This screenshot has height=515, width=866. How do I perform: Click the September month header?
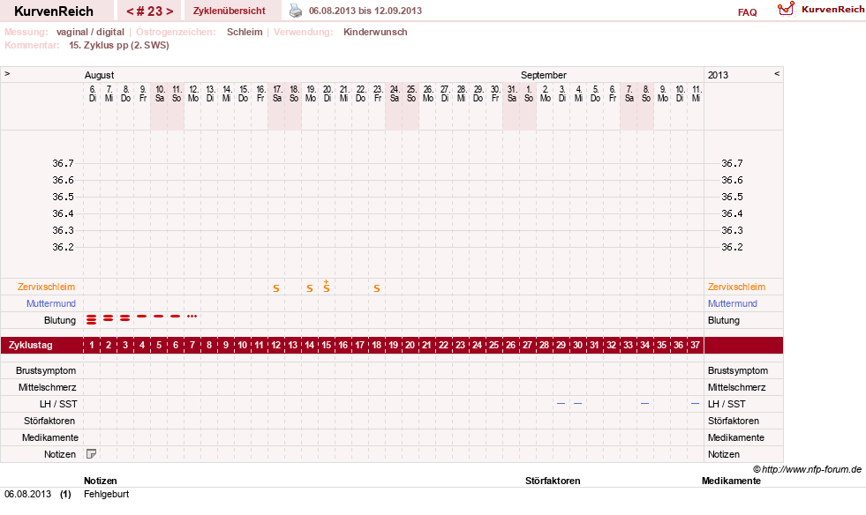[x=544, y=75]
